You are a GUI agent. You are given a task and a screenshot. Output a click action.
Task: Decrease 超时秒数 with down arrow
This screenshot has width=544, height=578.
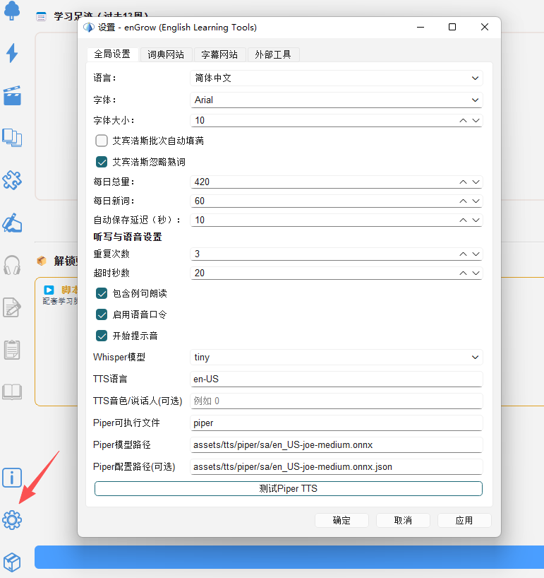(x=476, y=273)
